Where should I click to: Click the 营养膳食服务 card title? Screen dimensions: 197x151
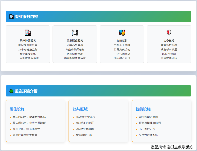tap(75, 41)
